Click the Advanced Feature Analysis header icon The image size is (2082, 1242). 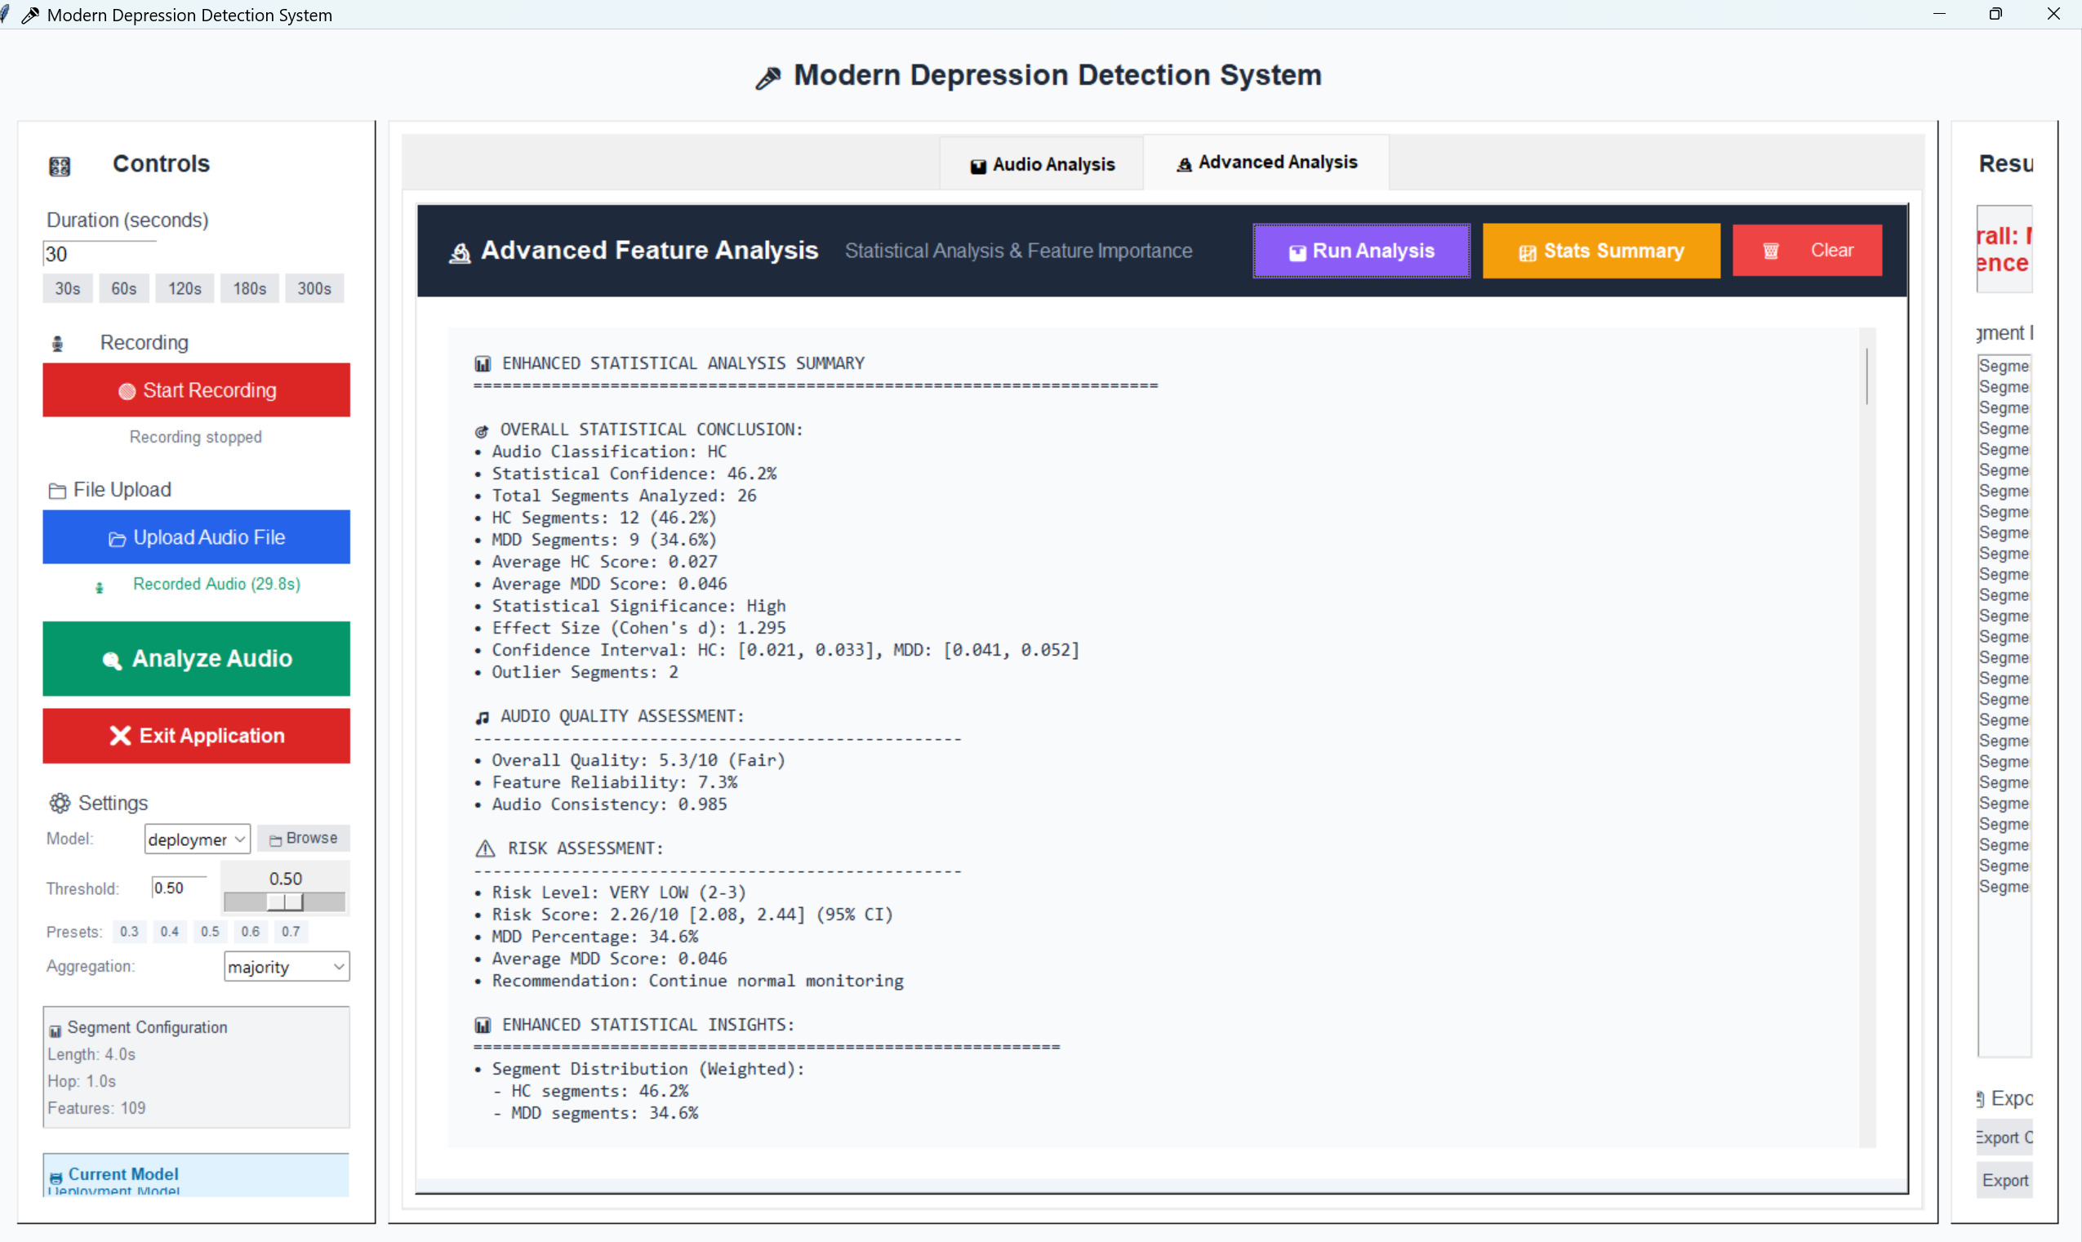pyautogui.click(x=460, y=252)
